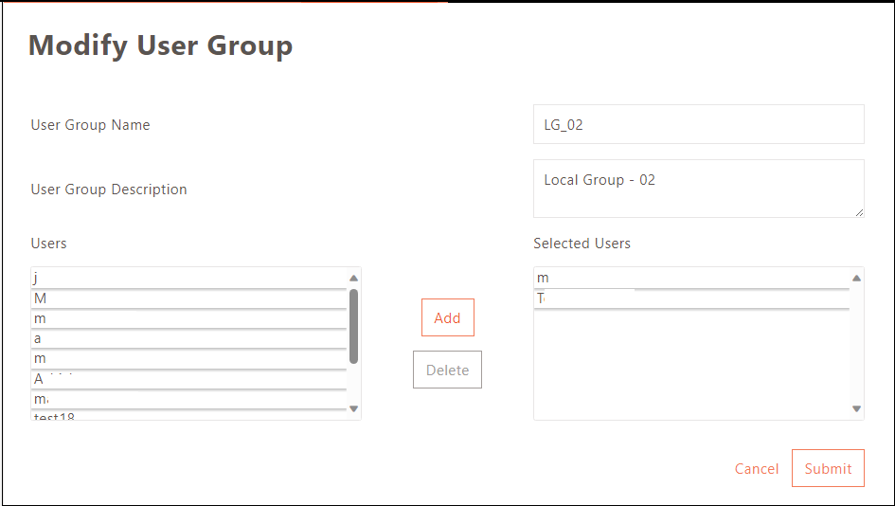Click the User Group Description text area
895x506 pixels.
click(698, 188)
